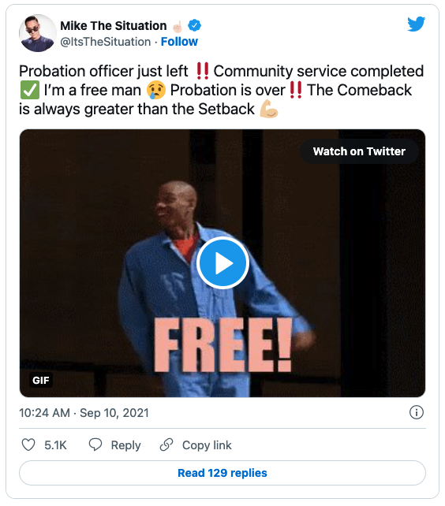Open Mike The Situation profile picture
This screenshot has height=506, width=445.
38,33
